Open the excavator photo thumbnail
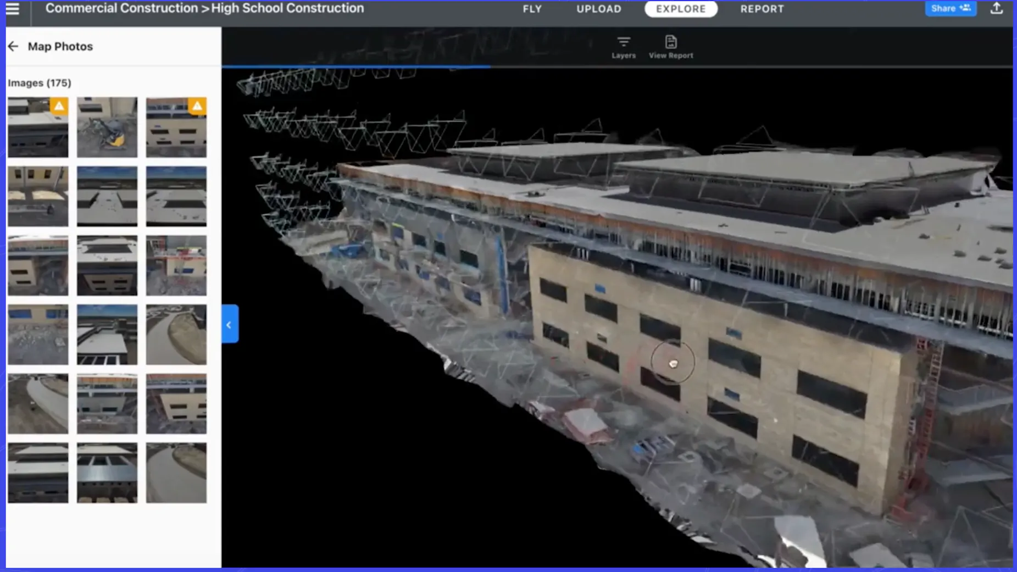This screenshot has width=1017, height=572. tap(107, 127)
